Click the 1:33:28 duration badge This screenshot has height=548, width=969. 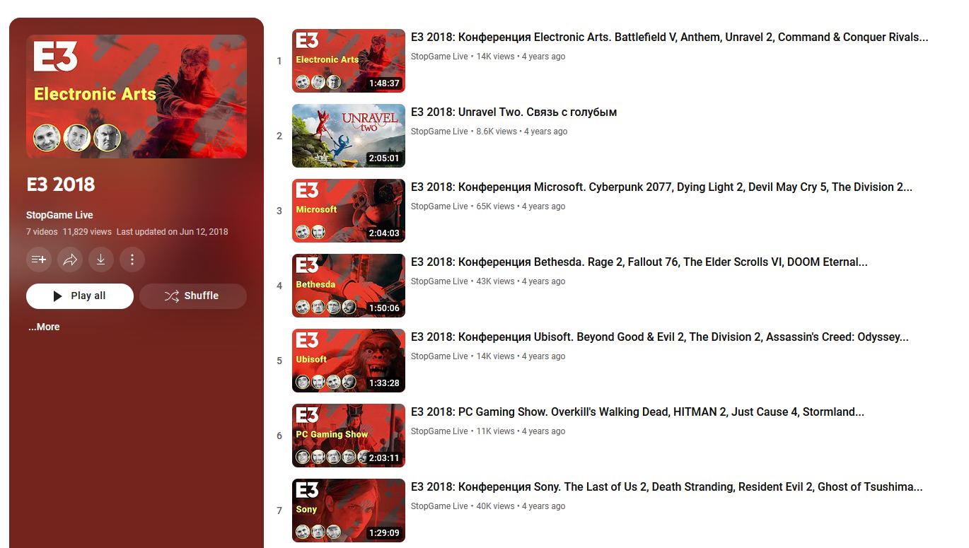[384, 383]
